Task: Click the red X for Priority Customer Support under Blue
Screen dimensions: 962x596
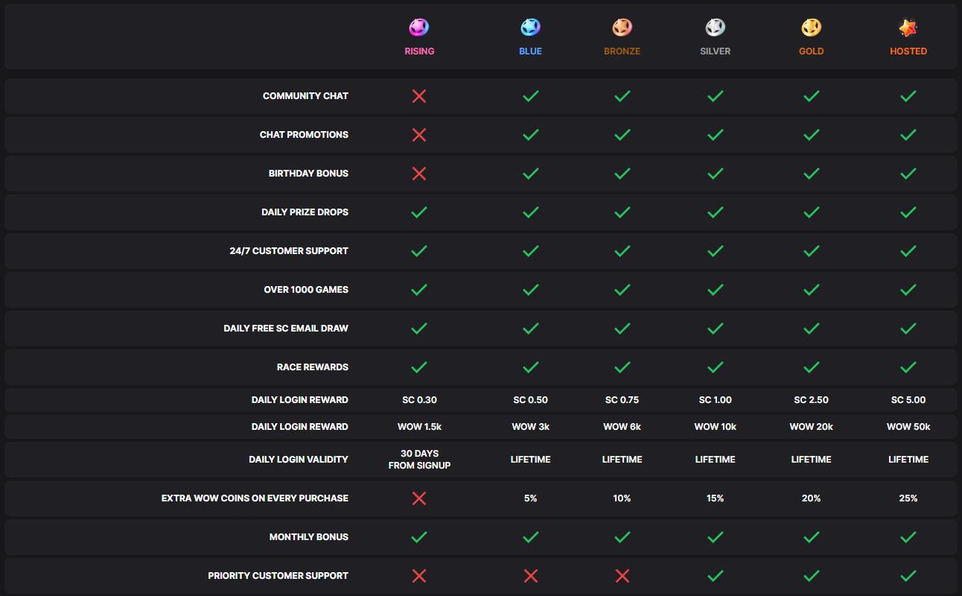Action: [531, 576]
